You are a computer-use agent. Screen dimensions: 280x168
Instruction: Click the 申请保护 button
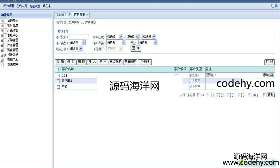[130, 62]
